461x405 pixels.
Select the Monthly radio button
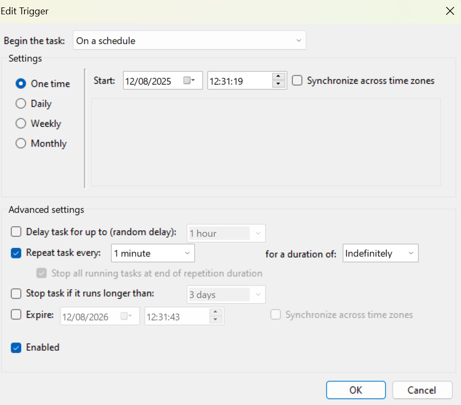tap(21, 143)
